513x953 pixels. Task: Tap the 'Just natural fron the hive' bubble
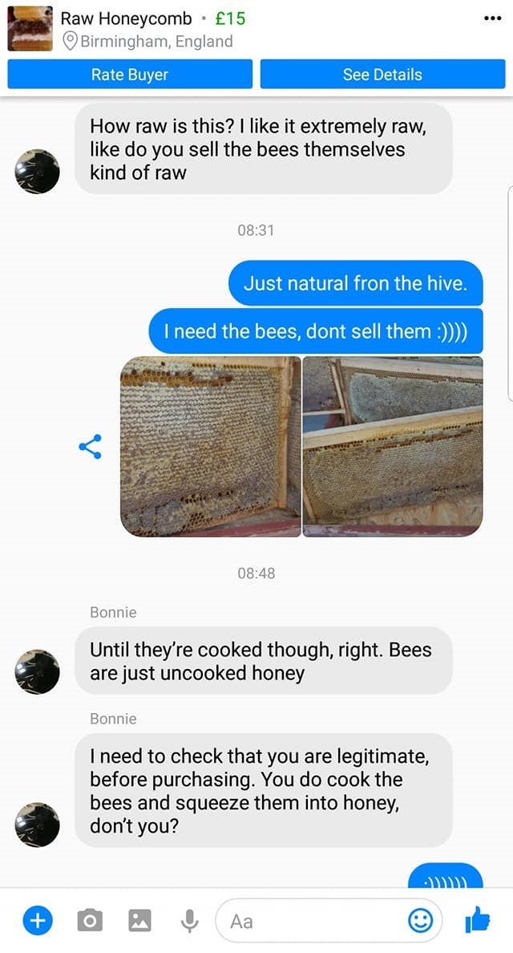coord(356,283)
